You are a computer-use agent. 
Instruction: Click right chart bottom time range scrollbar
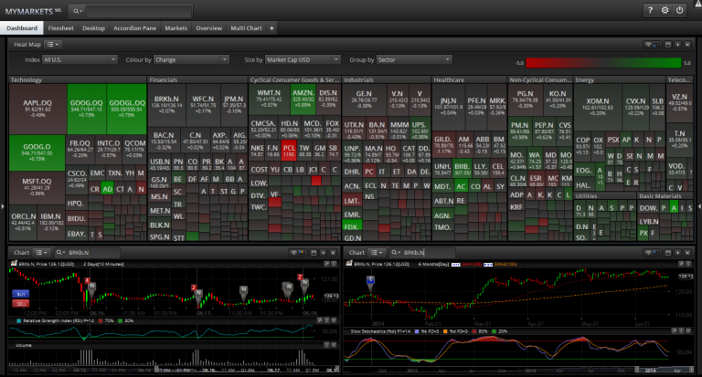pos(518,371)
